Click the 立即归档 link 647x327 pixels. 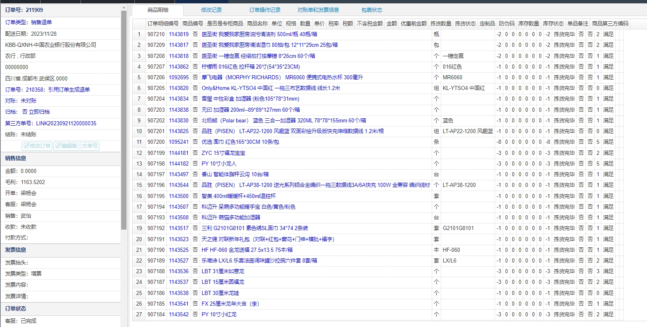[39, 112]
